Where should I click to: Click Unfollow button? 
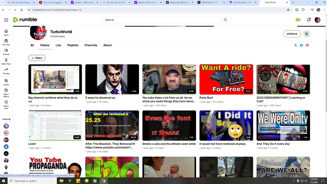[x=292, y=34]
